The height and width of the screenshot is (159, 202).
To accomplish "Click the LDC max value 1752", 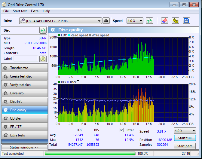I will tap(79, 140).
